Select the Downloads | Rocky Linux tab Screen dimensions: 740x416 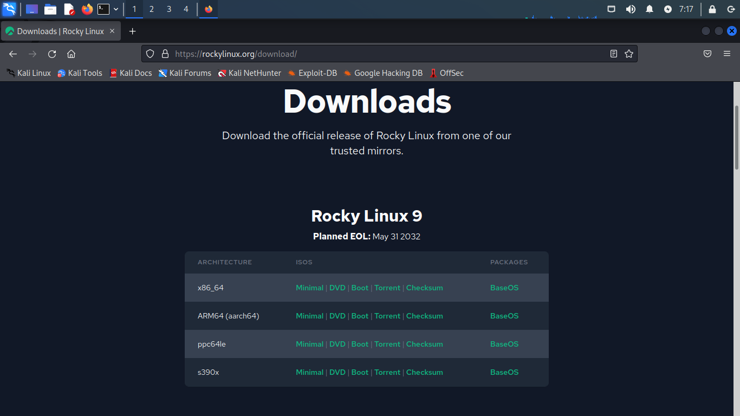(61, 31)
